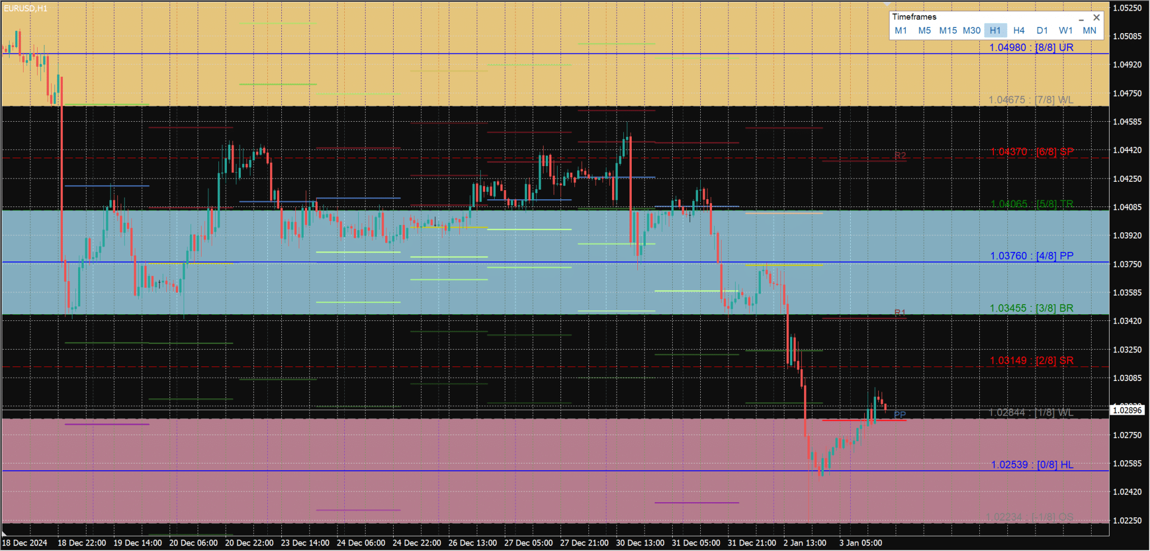Screen dimensions: 1150x551
Task: Click the EURUSD,H1 chart title label
Action: click(26, 8)
